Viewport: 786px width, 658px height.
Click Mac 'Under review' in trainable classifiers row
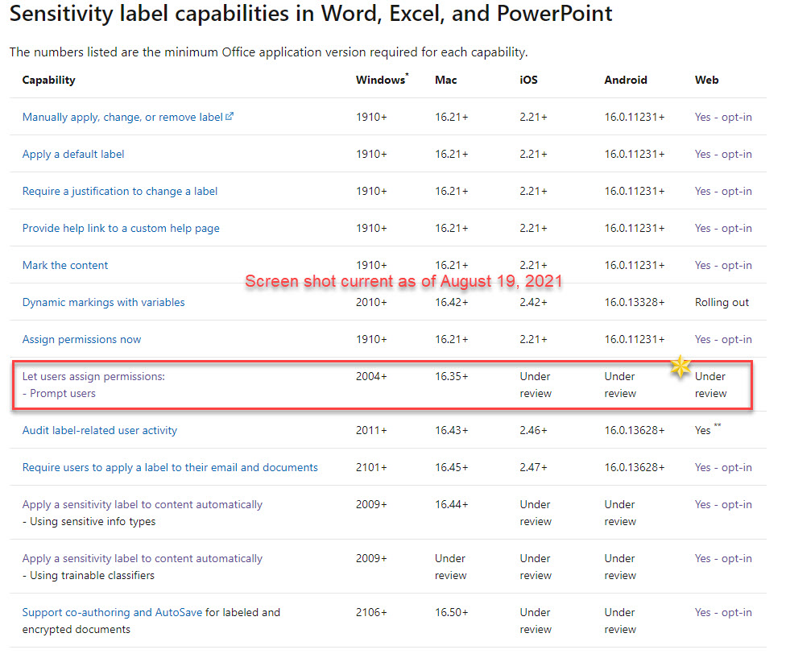pos(451,567)
